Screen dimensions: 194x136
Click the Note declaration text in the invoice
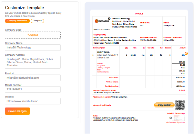tap(115, 119)
